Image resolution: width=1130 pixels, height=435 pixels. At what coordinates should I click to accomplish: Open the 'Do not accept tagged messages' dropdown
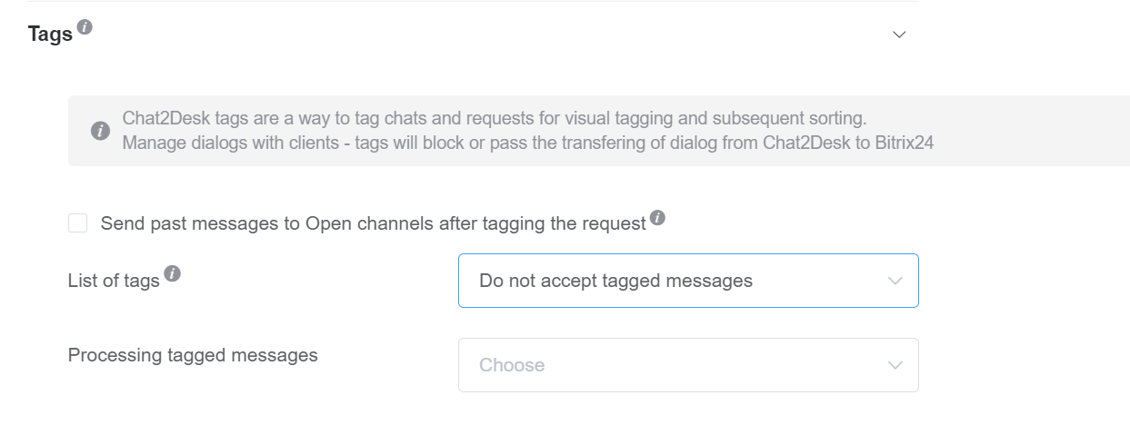click(687, 281)
